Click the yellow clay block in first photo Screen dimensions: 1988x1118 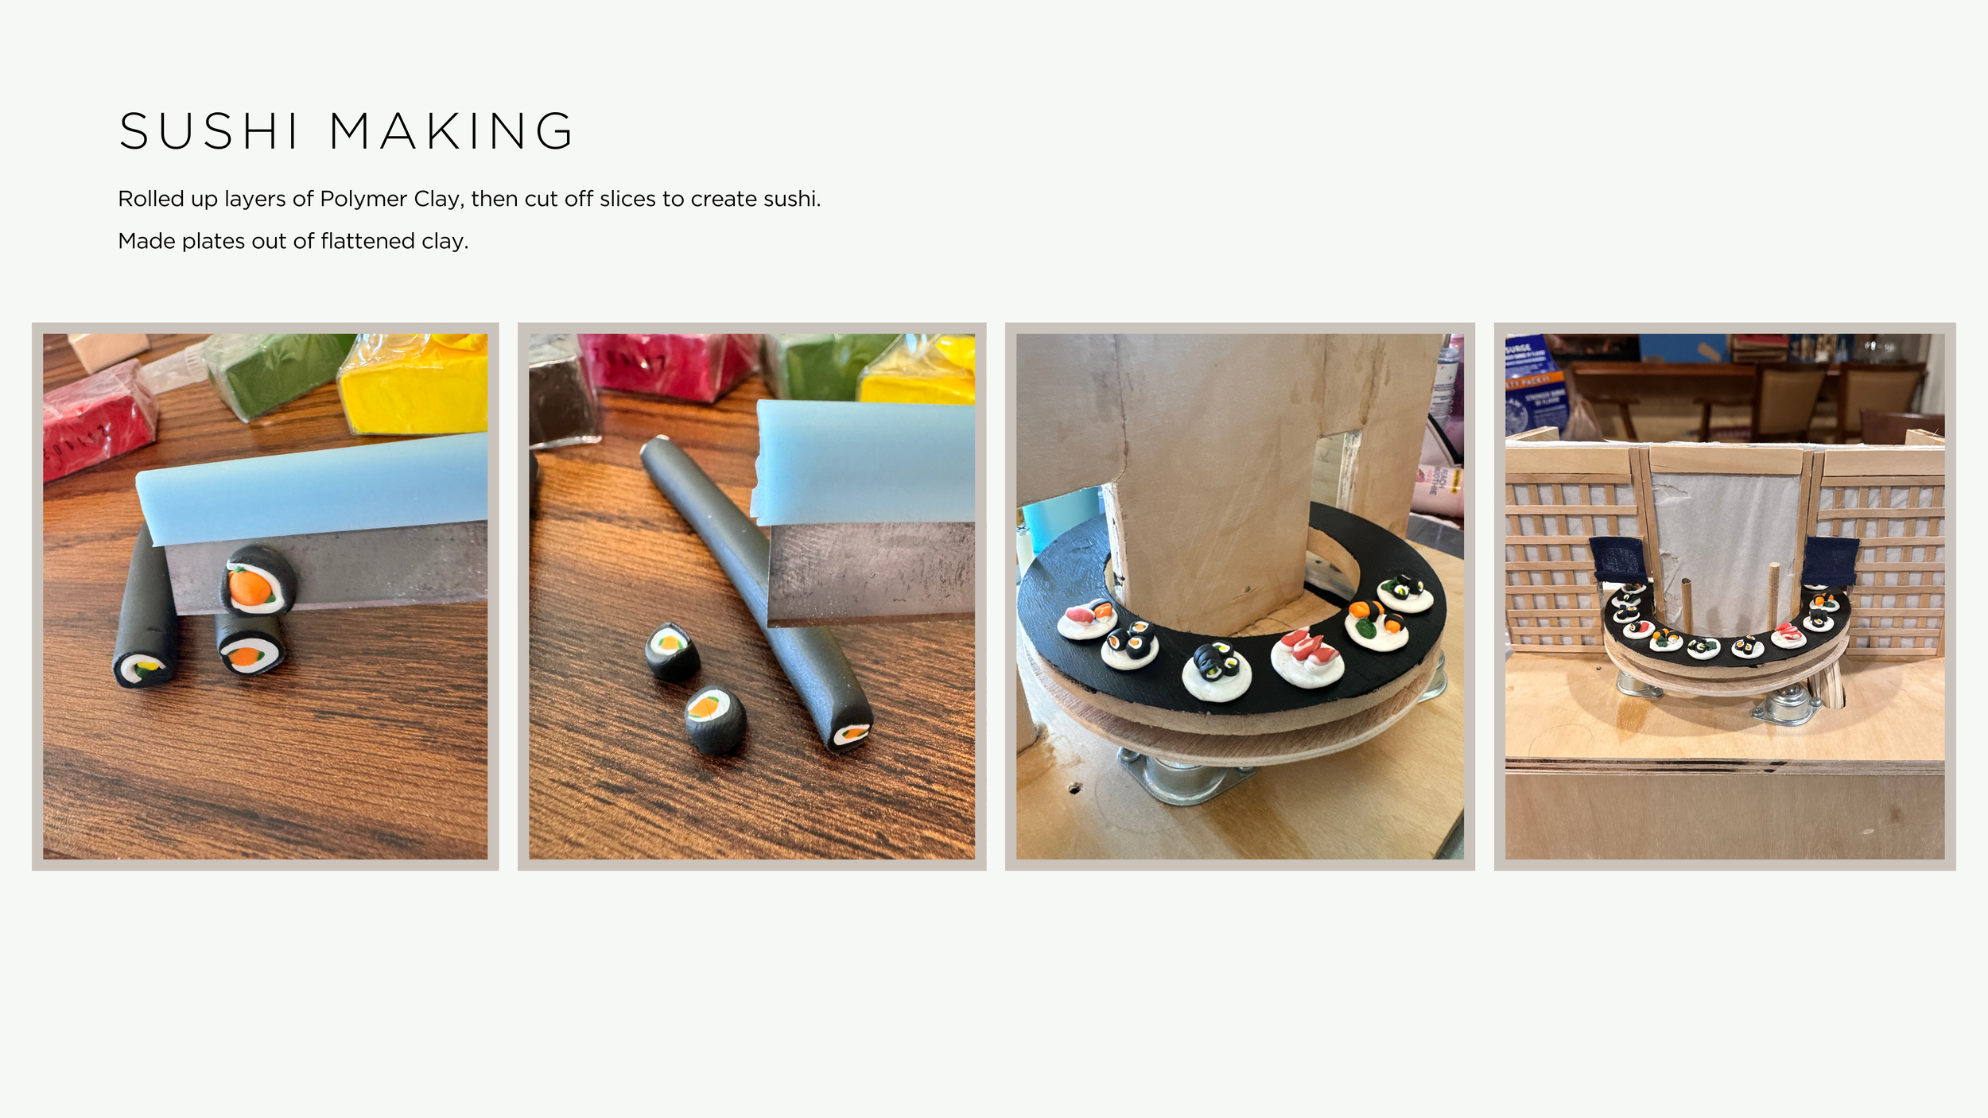pyautogui.click(x=414, y=384)
